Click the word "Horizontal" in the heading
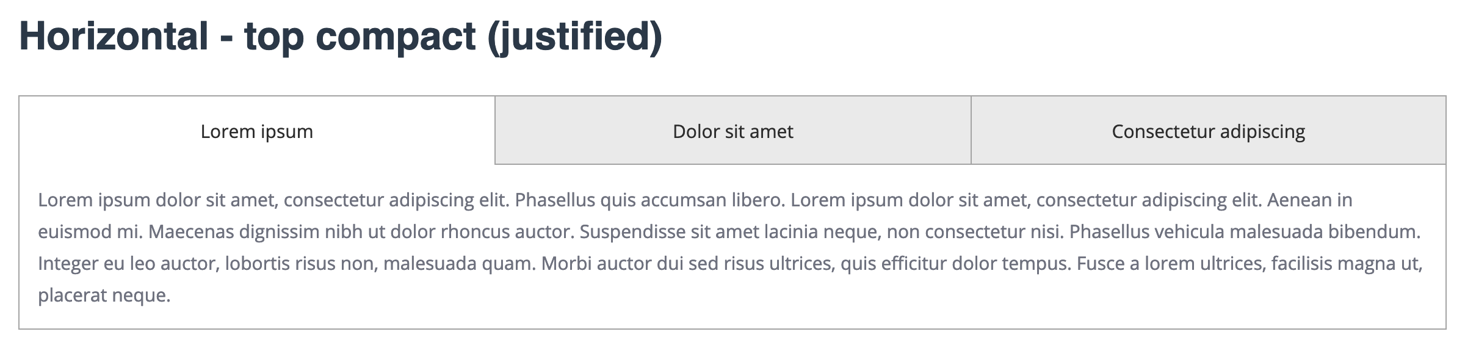 pos(114,35)
